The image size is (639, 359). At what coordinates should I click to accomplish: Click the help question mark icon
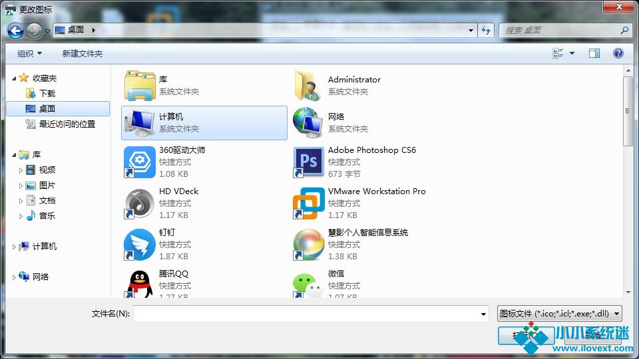[618, 53]
